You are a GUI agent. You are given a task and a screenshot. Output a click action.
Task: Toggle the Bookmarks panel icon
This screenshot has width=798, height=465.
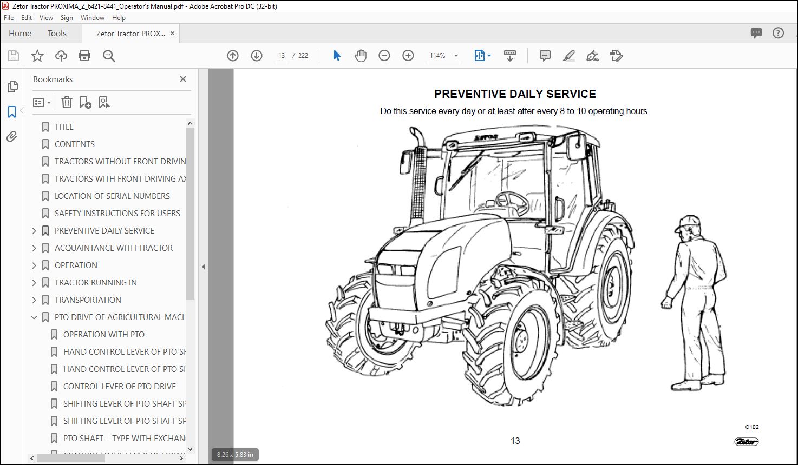(12, 112)
